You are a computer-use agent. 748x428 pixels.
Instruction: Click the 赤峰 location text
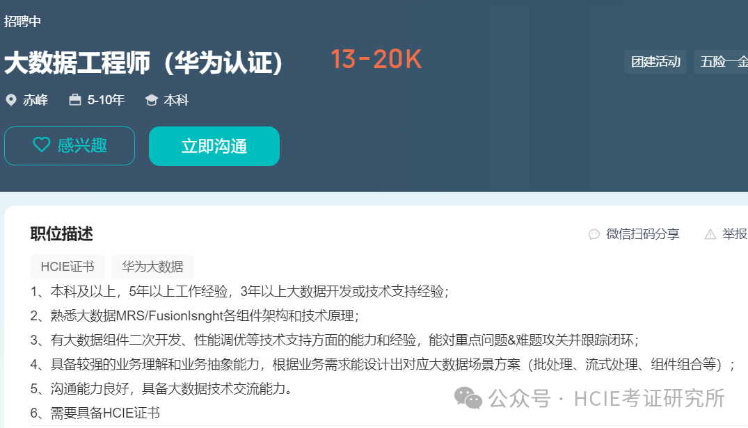35,100
